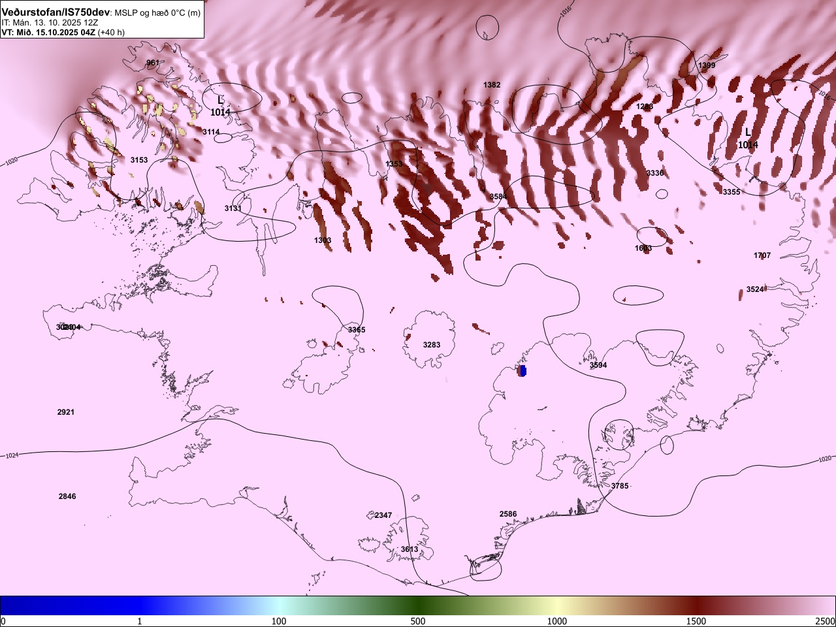Click the 3785 height value

(620, 486)
